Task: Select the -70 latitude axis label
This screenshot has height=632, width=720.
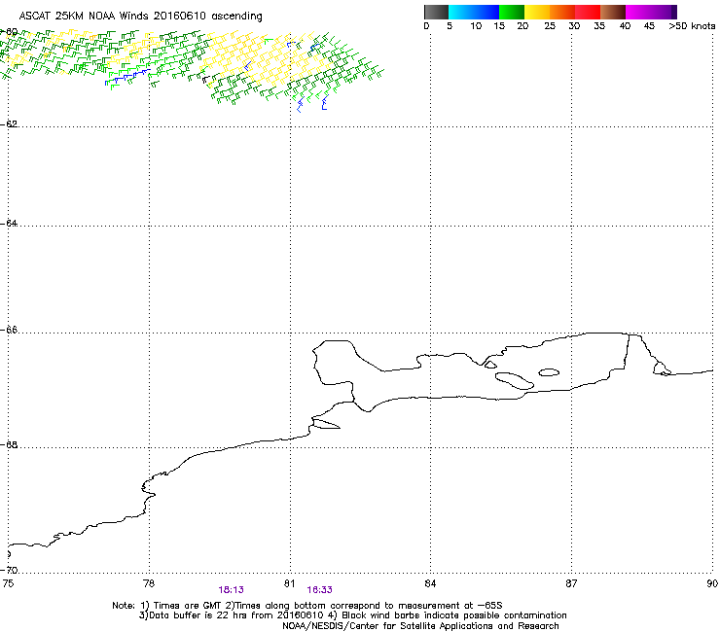Action: (x=9, y=570)
